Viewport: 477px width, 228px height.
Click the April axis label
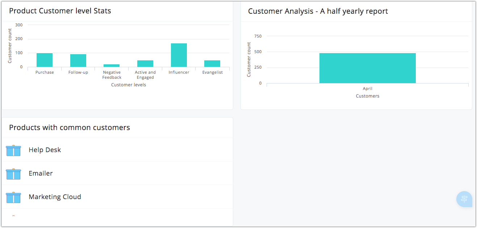(368, 89)
